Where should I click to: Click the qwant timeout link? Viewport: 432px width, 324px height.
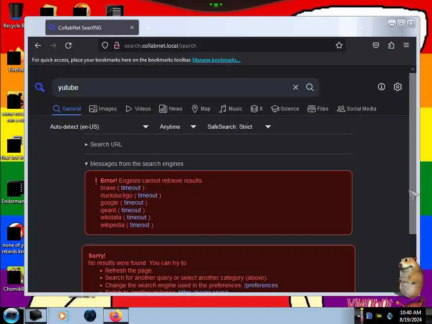131,210
